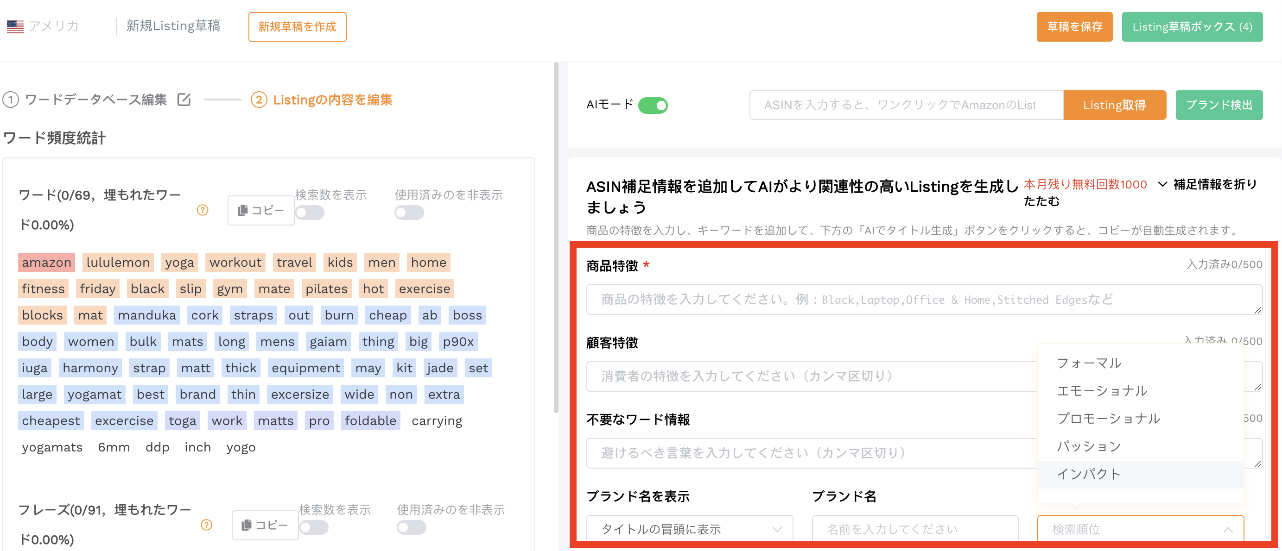Click the 顧客特徴 text area

click(812, 376)
